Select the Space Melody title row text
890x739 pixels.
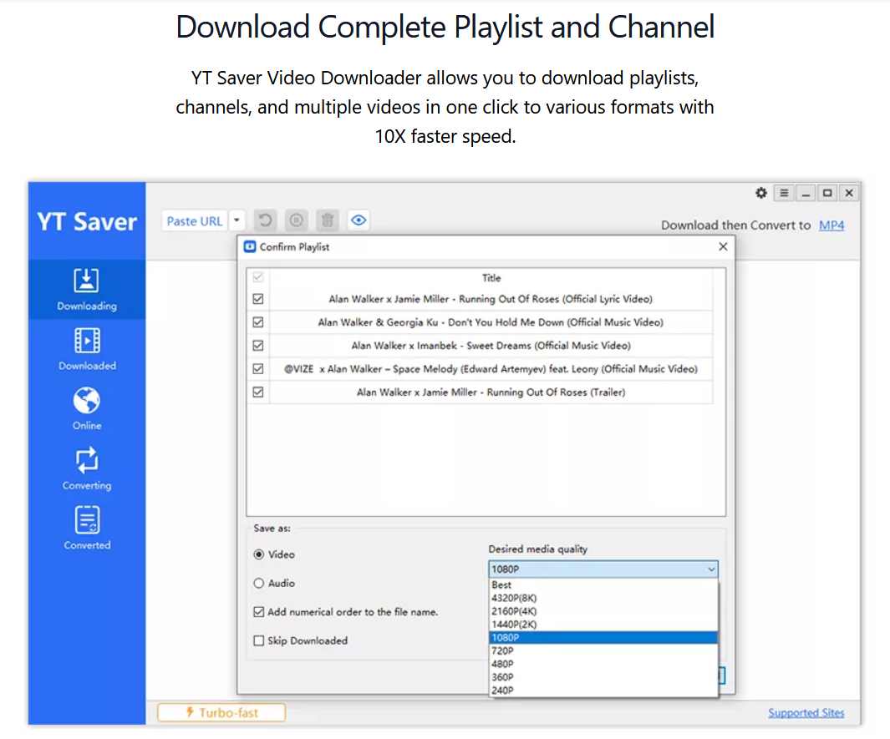[x=491, y=368]
